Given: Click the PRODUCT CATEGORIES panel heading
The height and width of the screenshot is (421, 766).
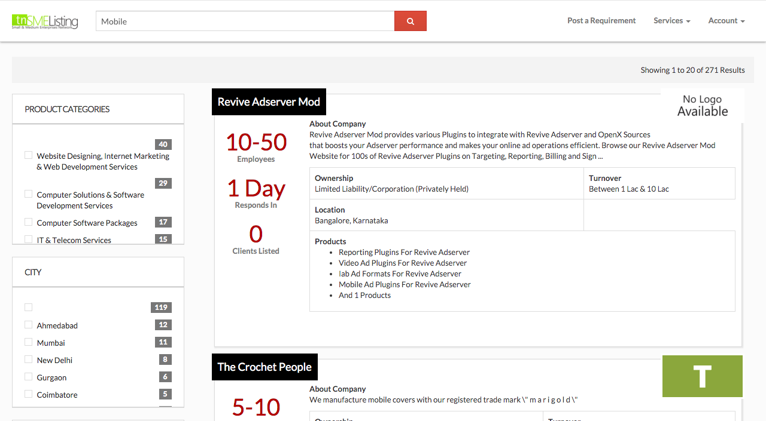Looking at the screenshot, I should point(67,109).
